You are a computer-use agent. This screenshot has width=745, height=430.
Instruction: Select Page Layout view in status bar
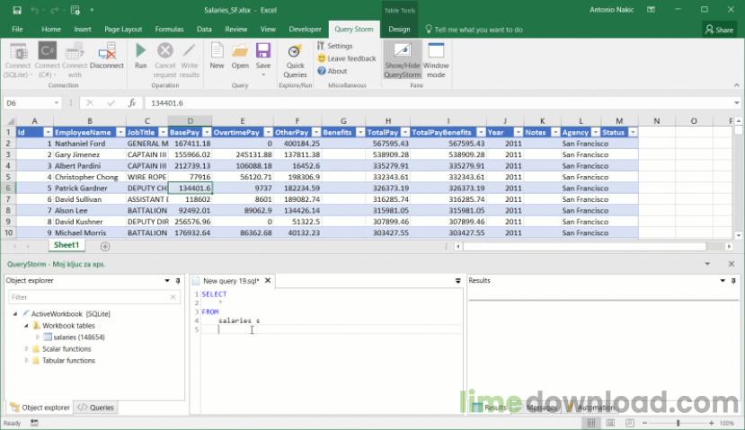coord(610,423)
